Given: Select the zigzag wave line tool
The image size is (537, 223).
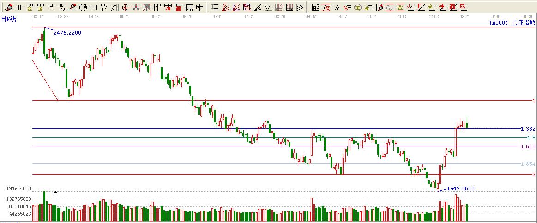Looking at the screenshot, I should [x=268, y=7].
